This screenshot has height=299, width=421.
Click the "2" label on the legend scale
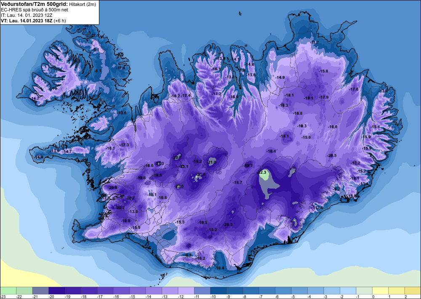(x=406, y=296)
